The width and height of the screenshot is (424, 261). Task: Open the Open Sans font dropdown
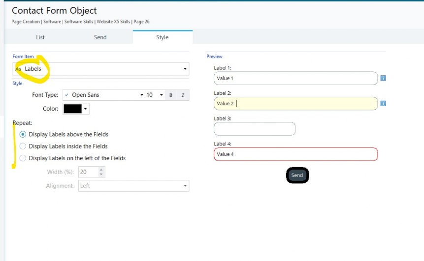coord(103,95)
